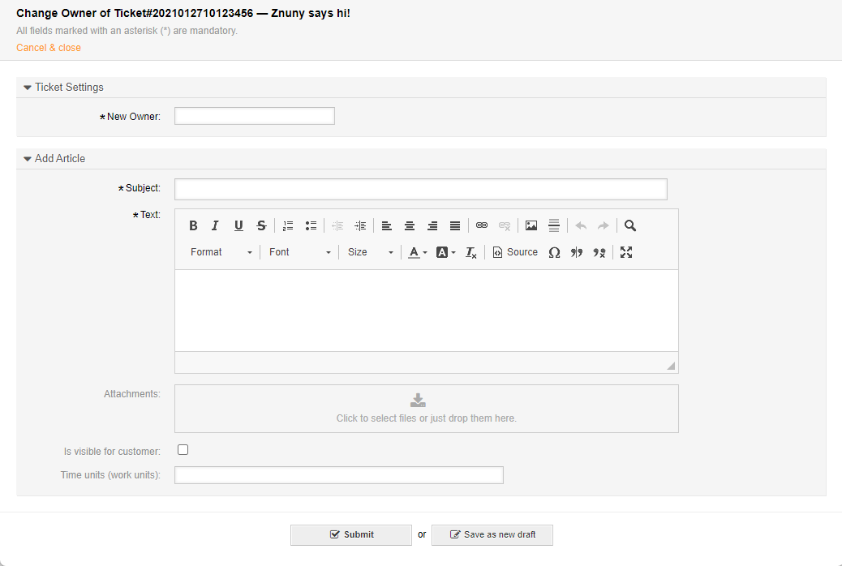Enable 'Is visible for customer' checkbox

(x=183, y=450)
